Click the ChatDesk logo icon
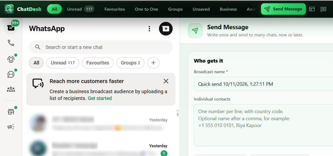The image size is (333, 156). (9, 9)
